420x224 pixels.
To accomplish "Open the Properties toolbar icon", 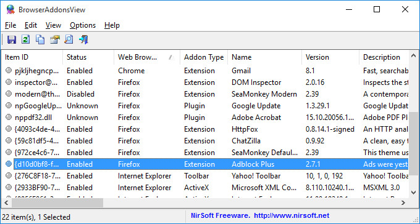I will [x=54, y=39].
